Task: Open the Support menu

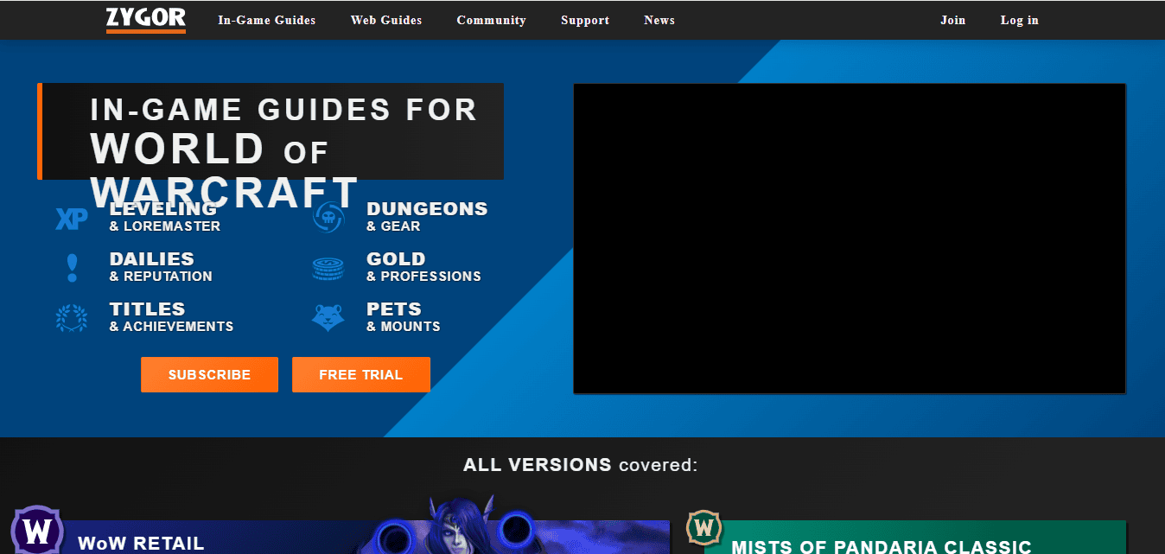Action: [x=585, y=20]
